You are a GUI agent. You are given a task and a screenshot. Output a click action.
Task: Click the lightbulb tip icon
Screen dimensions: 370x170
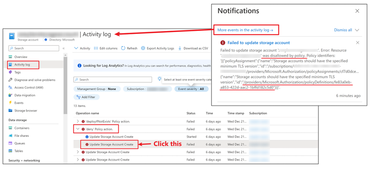click(x=160, y=79)
